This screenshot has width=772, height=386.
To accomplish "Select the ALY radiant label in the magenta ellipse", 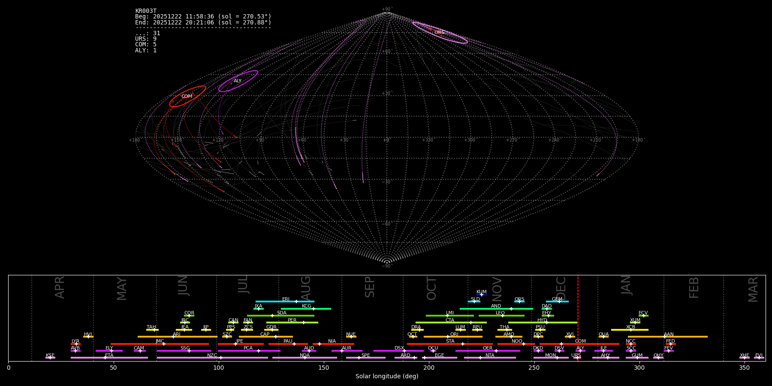I will pos(238,81).
